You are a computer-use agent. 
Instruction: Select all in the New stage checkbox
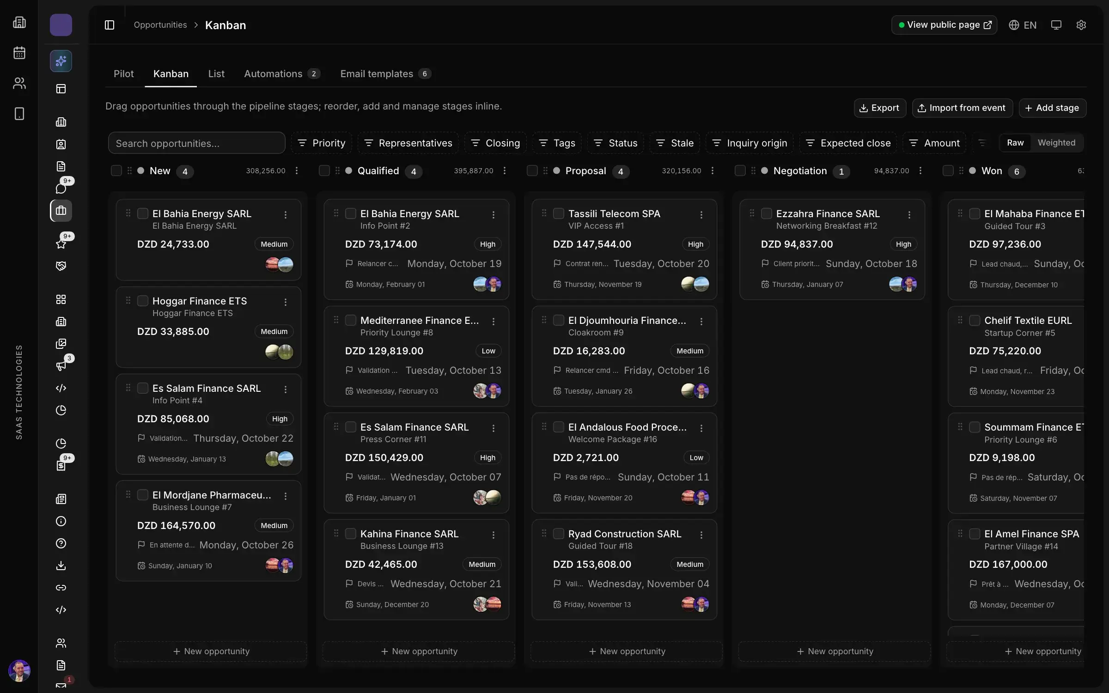tap(116, 171)
